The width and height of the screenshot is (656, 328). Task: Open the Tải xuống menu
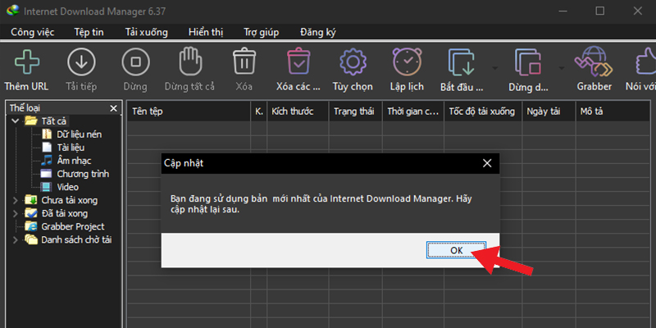point(147,32)
